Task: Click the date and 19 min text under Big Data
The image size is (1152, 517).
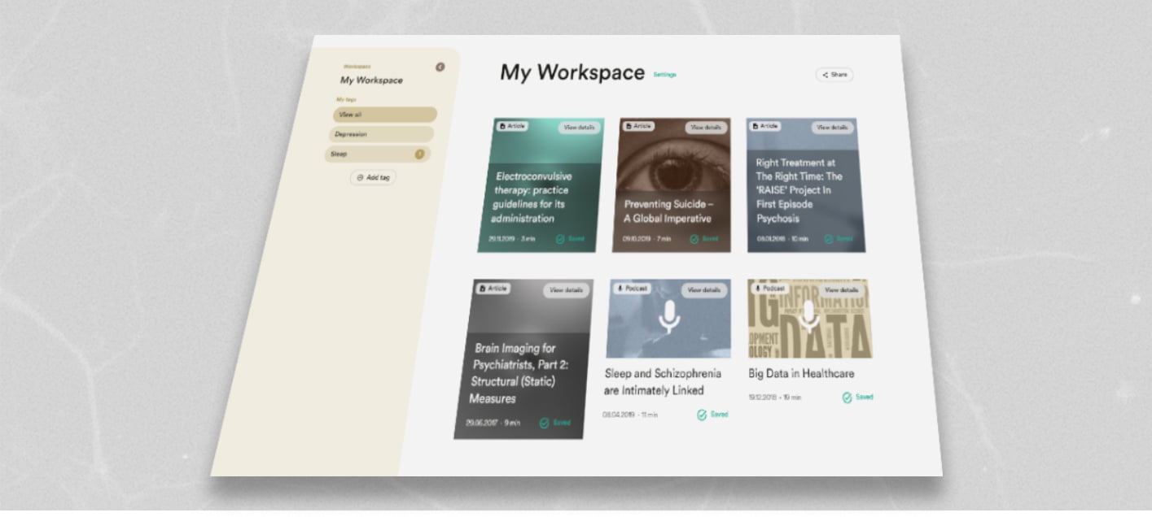Action: click(774, 398)
